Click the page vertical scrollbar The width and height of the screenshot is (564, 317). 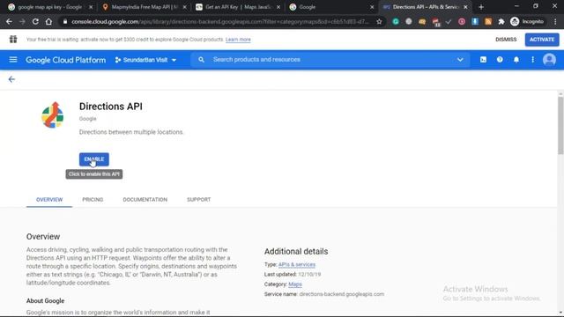coord(560,126)
